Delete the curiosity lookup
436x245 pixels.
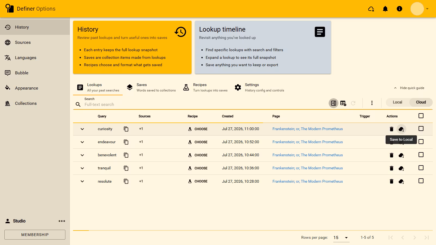[x=392, y=129]
